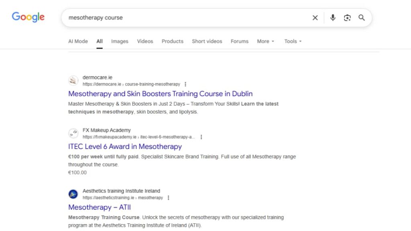This screenshot has height=231, width=411.
Task: Click Aesthetics training Institute Ireland site name
Action: pos(121,191)
